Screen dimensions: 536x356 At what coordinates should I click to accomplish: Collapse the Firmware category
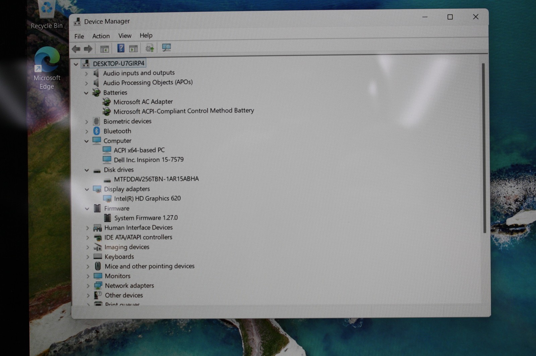click(87, 209)
